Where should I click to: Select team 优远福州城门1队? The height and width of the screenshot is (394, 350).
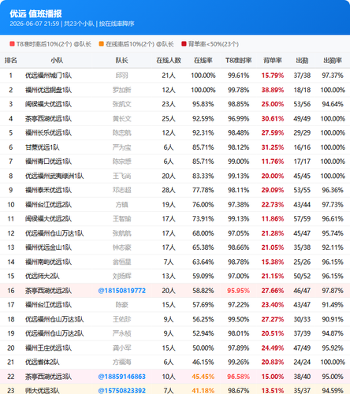coord(48,76)
